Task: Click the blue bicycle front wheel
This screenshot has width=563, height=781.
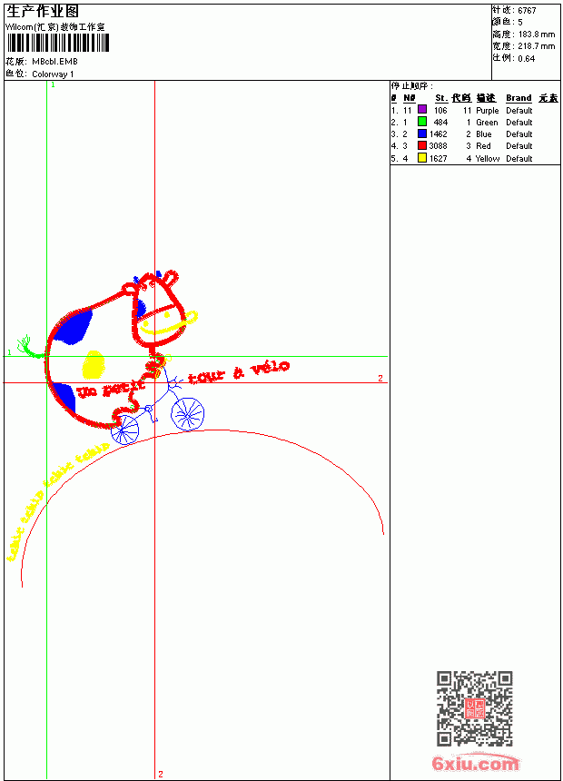Action: (187, 414)
